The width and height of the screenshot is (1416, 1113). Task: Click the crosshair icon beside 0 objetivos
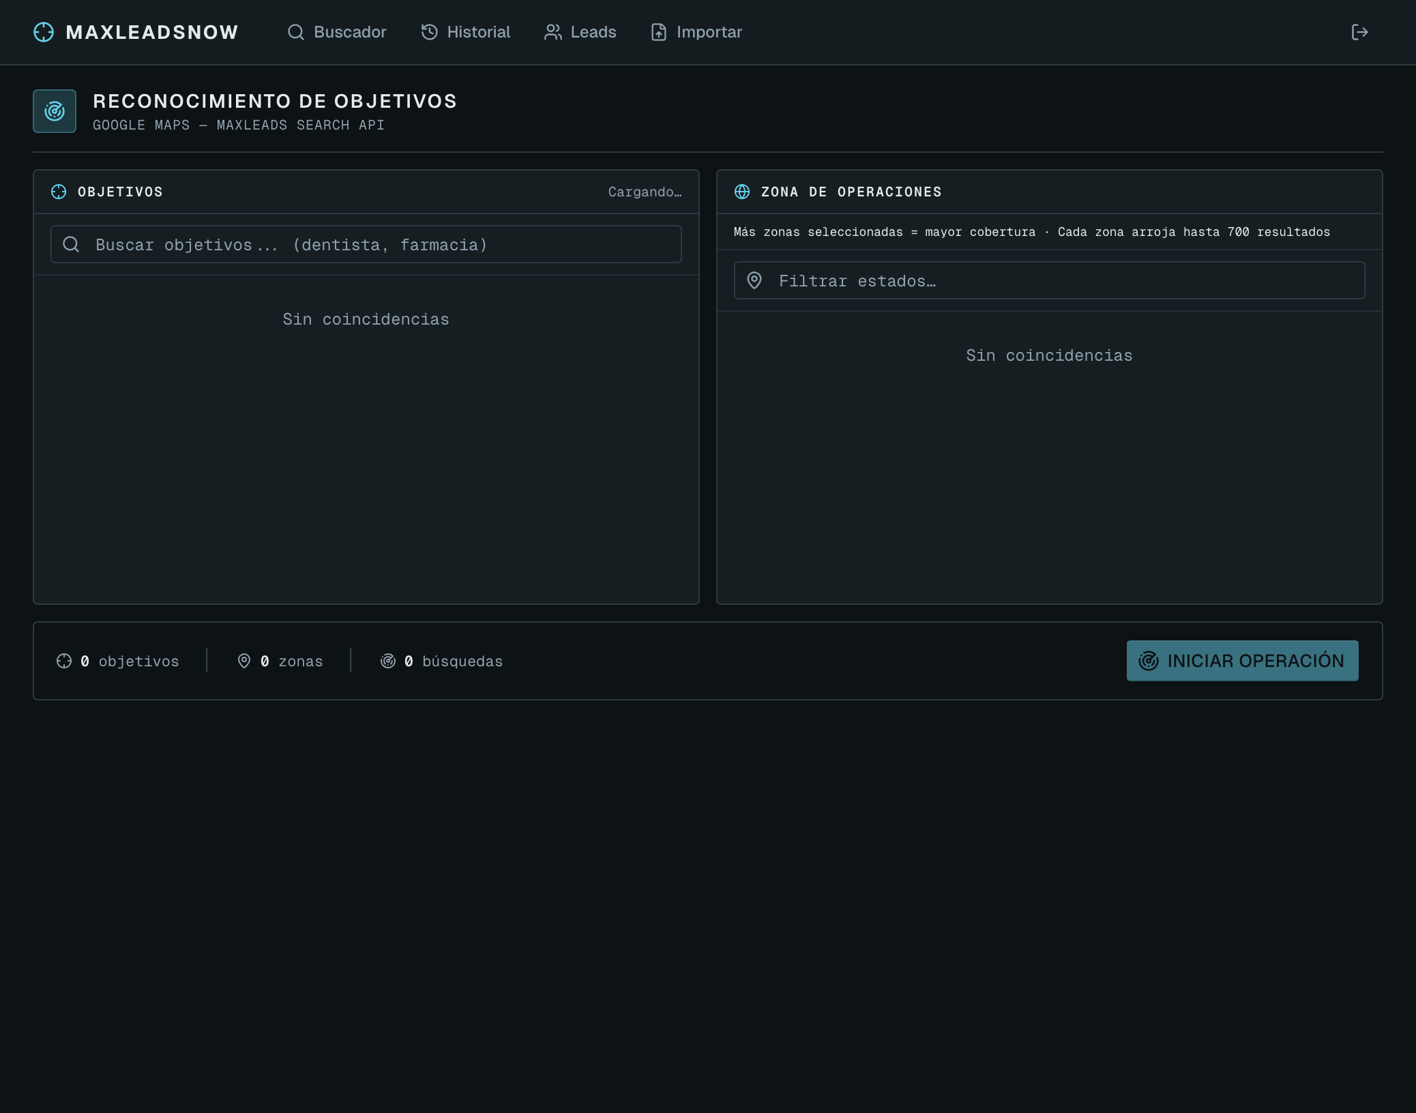coord(64,661)
